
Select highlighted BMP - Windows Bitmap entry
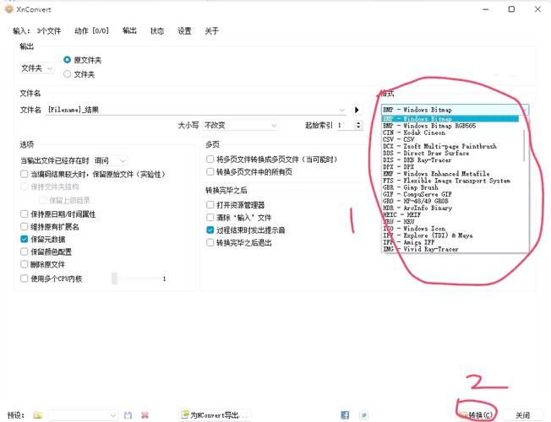tap(450, 119)
